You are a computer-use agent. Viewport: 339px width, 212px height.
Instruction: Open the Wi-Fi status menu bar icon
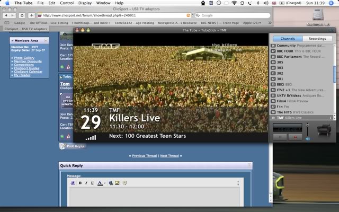click(x=234, y=3)
